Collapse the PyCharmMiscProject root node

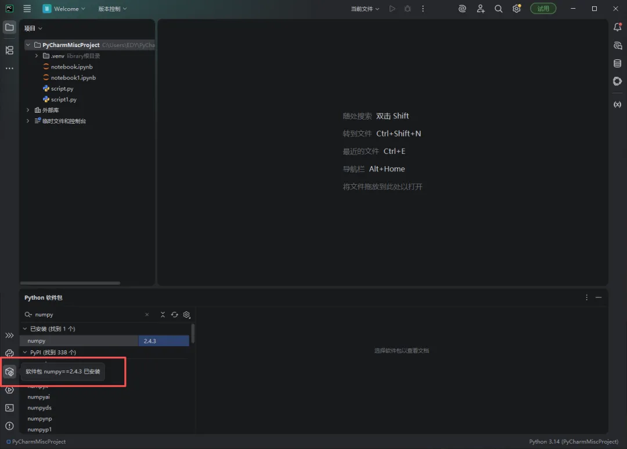(x=28, y=45)
